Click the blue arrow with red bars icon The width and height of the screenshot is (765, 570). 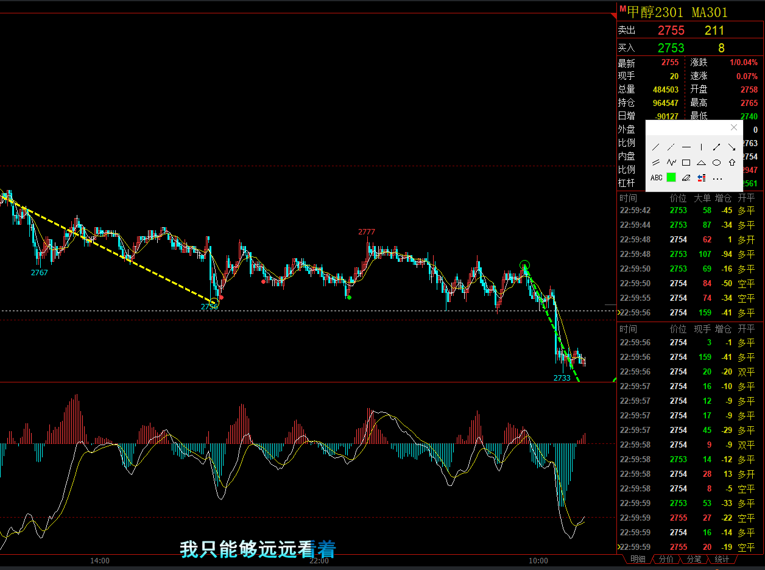pos(702,178)
